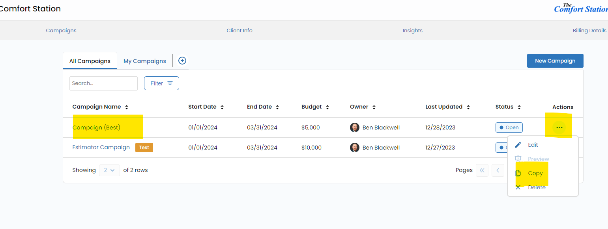Choose Edit in the actions menu

(x=533, y=145)
